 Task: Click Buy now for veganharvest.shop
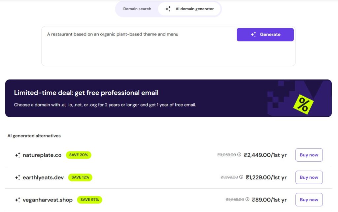(x=309, y=200)
